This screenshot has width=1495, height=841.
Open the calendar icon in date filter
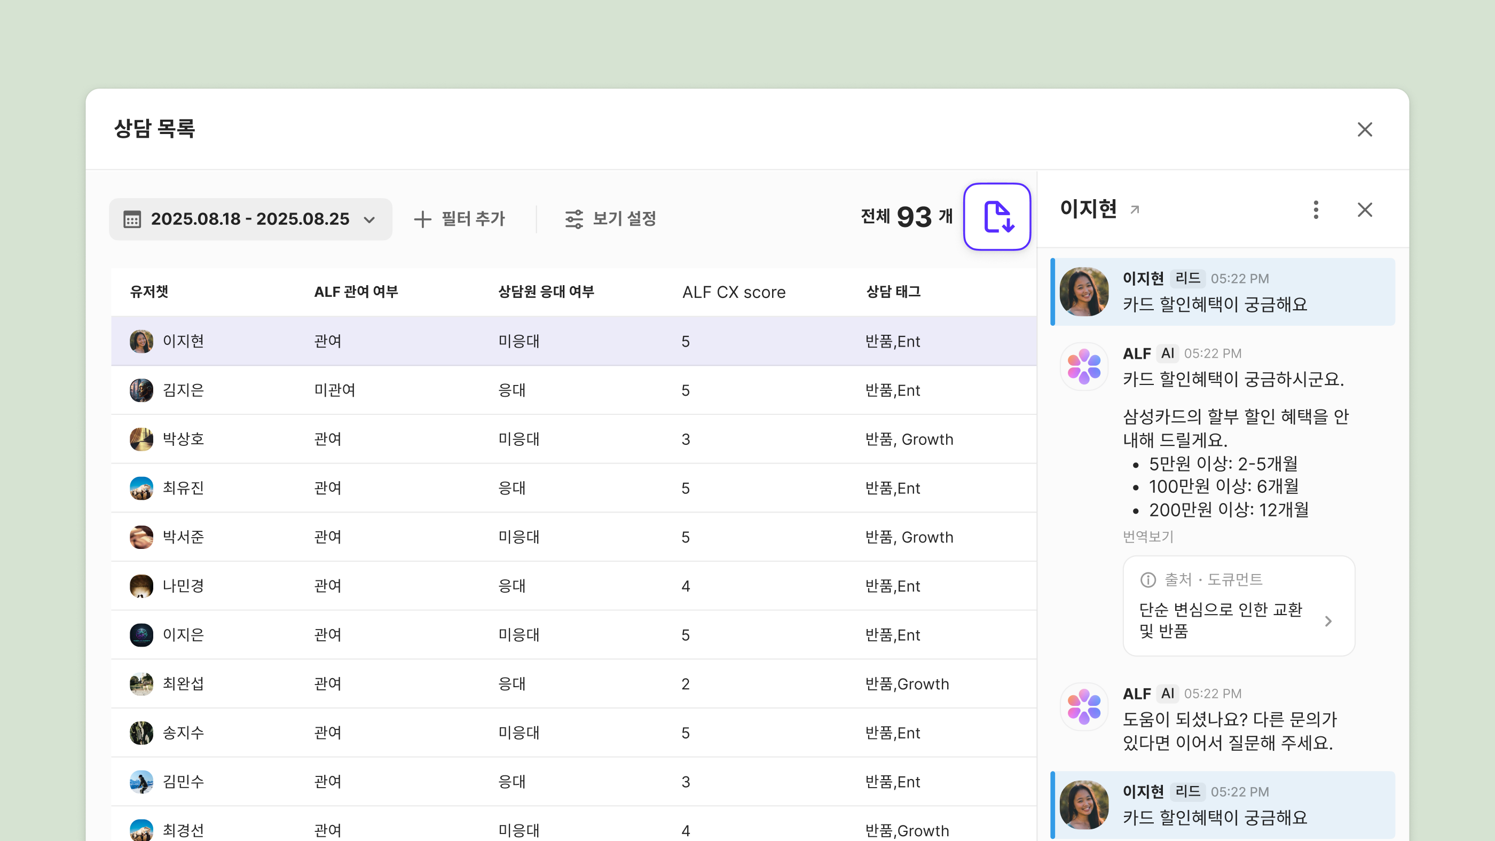click(132, 219)
